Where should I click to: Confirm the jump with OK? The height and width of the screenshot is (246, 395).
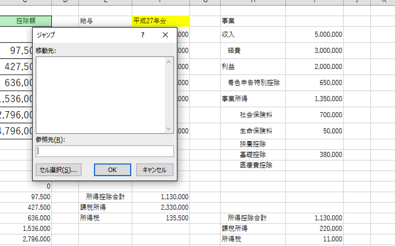point(112,170)
